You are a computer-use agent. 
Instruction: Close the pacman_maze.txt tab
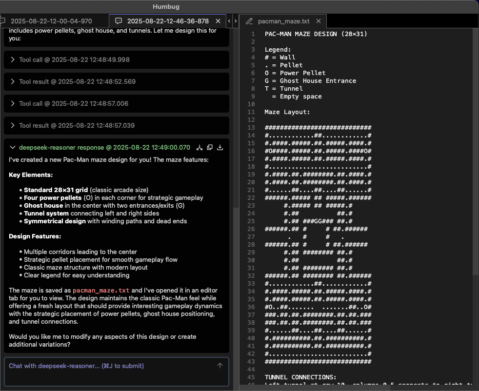pos(319,21)
